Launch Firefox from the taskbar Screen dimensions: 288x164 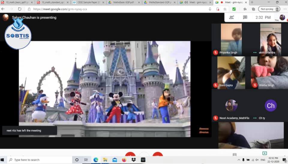tap(124, 160)
